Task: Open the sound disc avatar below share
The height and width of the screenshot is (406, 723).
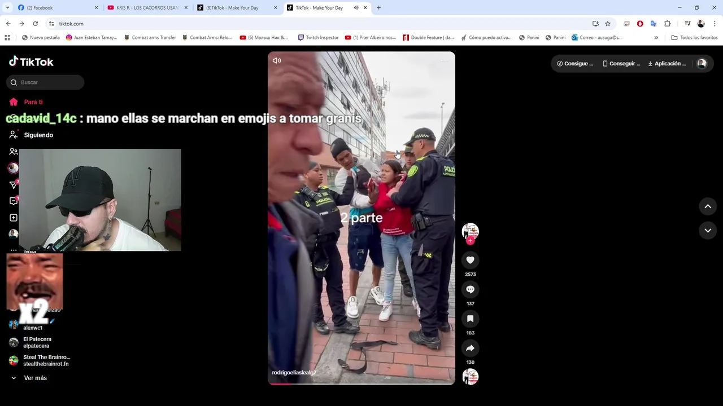Action: 470,377
